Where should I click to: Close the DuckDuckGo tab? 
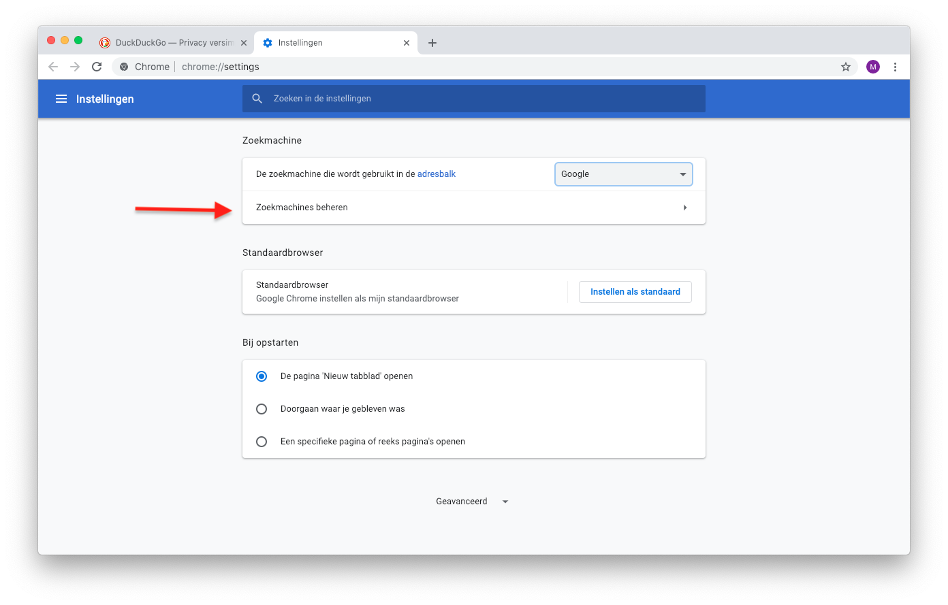click(244, 43)
